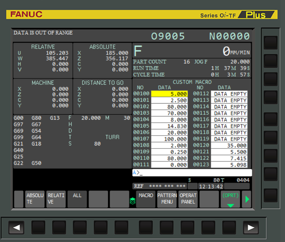Select DATA EMPTY cell for variable 00119
The width and height of the screenshot is (285, 242).
tap(229, 139)
